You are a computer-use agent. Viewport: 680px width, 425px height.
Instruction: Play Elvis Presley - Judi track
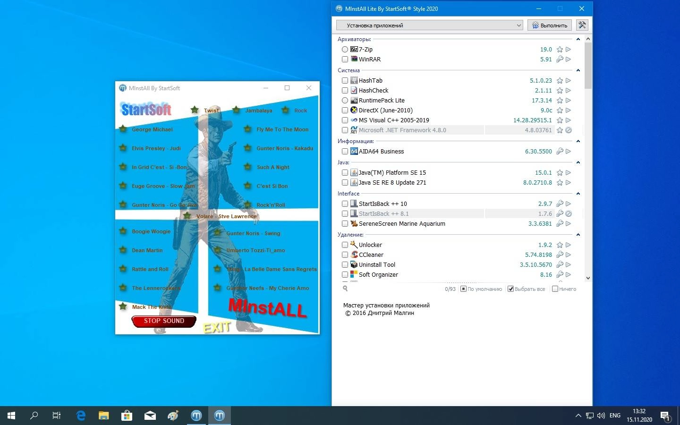[x=156, y=148]
